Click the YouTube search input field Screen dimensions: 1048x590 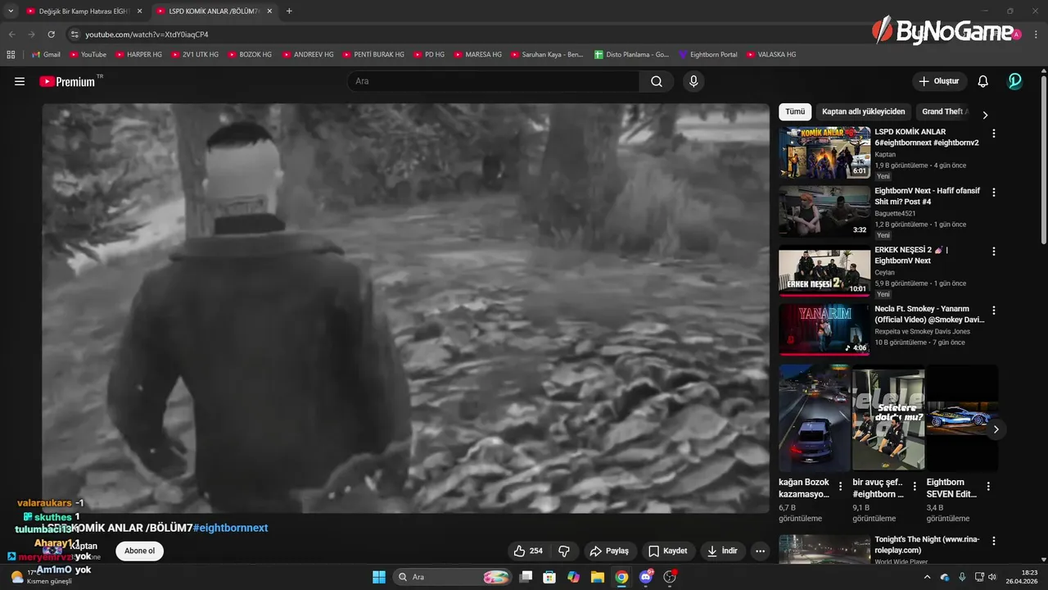pos(493,81)
